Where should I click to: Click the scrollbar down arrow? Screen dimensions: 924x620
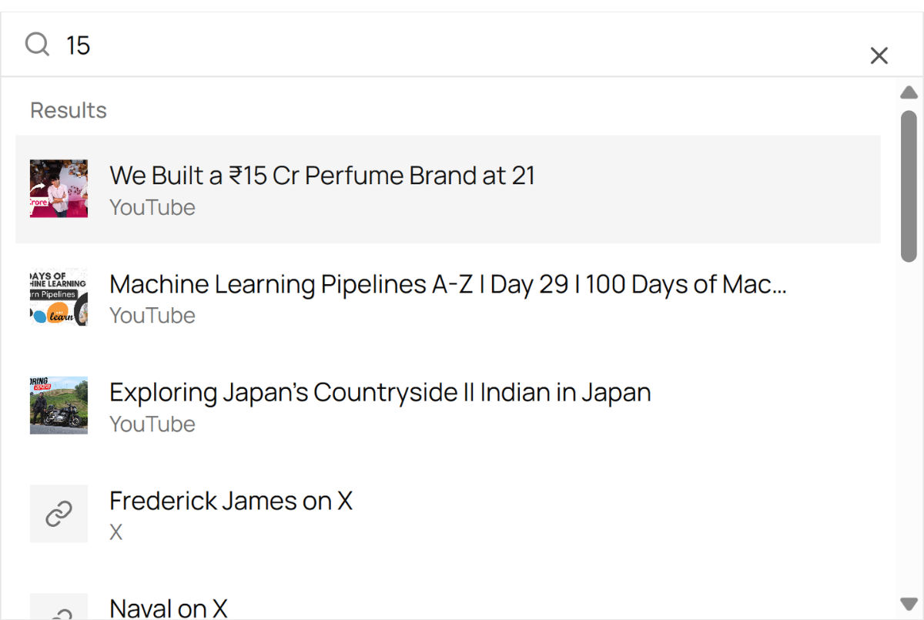click(x=909, y=603)
